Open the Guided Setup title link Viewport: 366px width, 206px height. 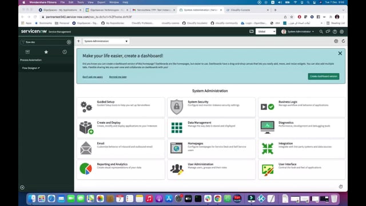pos(106,102)
